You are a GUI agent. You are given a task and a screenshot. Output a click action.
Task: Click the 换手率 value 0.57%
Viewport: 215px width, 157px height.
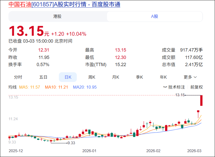[x=43, y=65]
